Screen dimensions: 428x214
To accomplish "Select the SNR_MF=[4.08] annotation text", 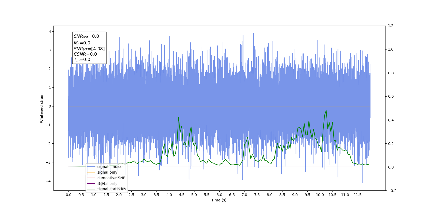I will 89,49.
